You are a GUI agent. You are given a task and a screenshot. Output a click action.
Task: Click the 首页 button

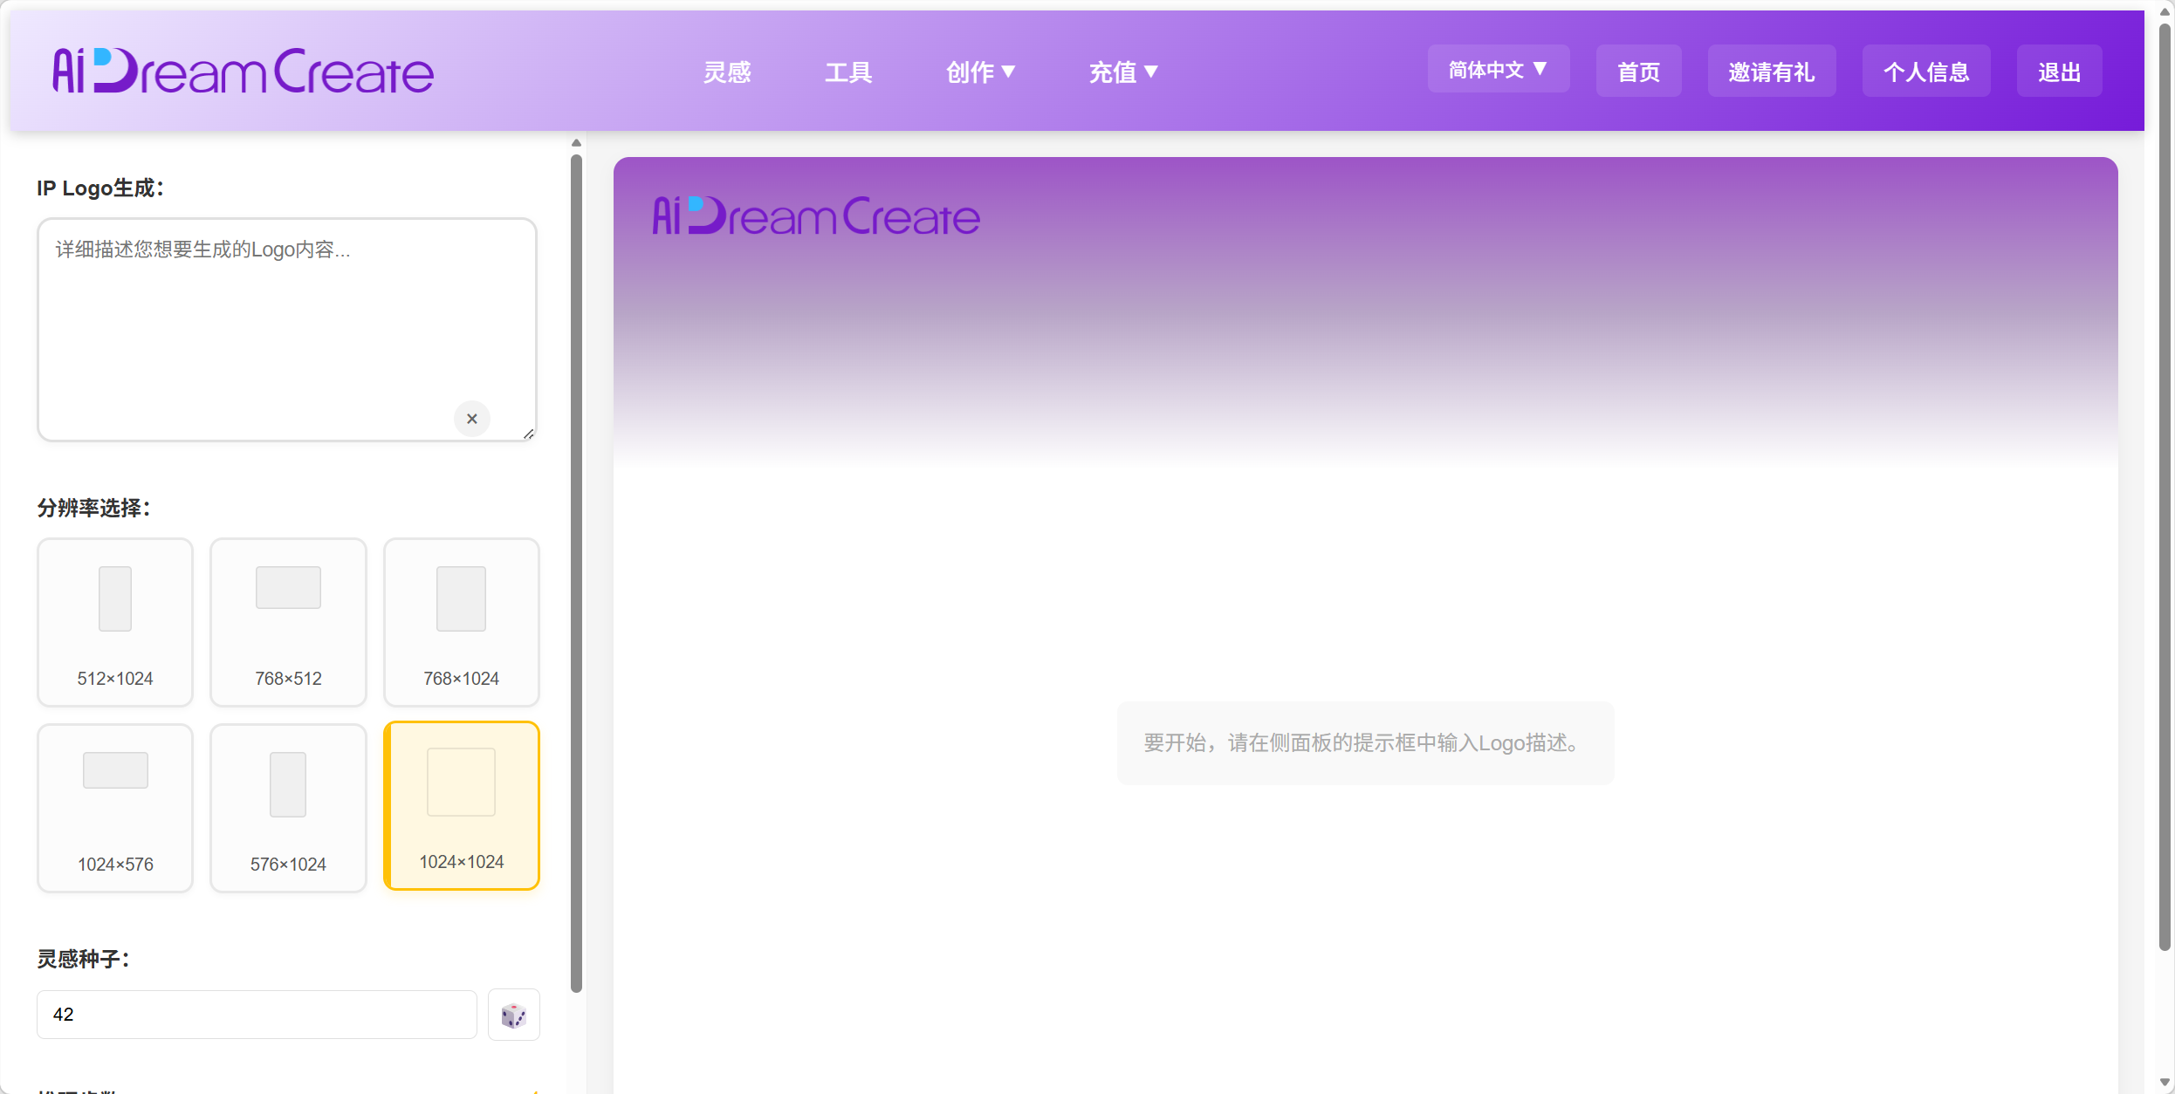[x=1638, y=72]
